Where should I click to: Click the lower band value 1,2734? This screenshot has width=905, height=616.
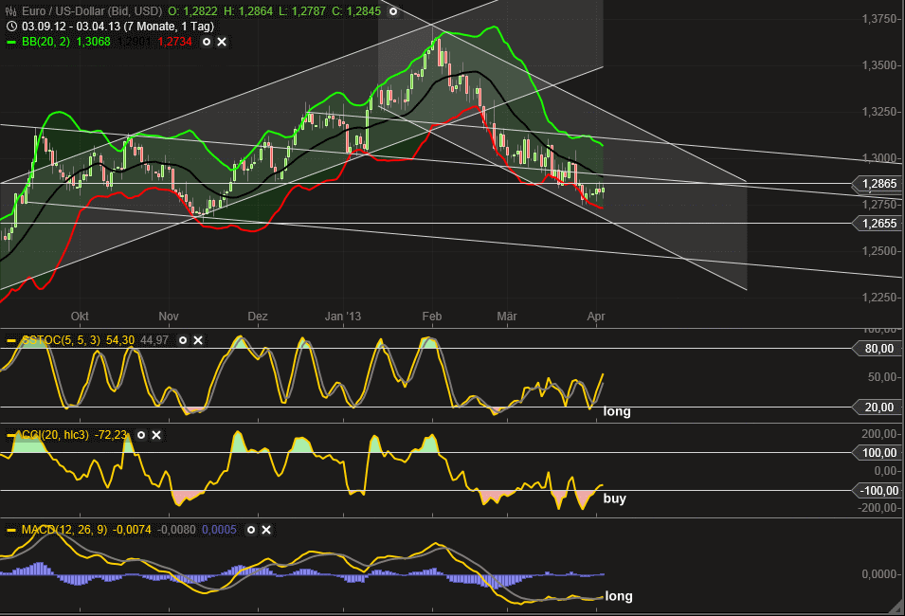(x=174, y=42)
